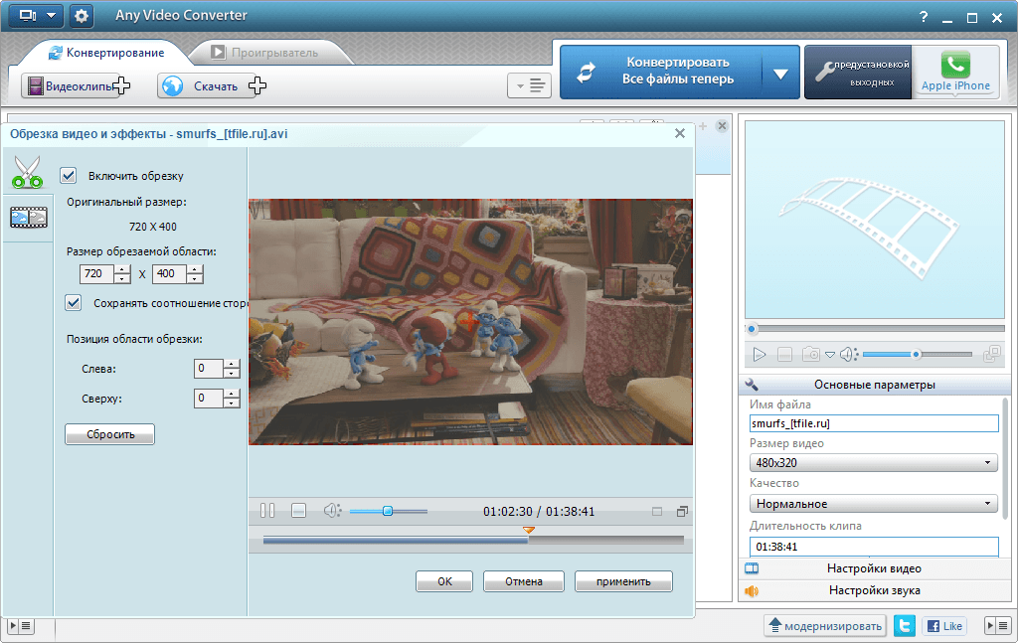Select the scissors crop tool icon
Viewport: 1018px width, 643px height.
pos(28,171)
